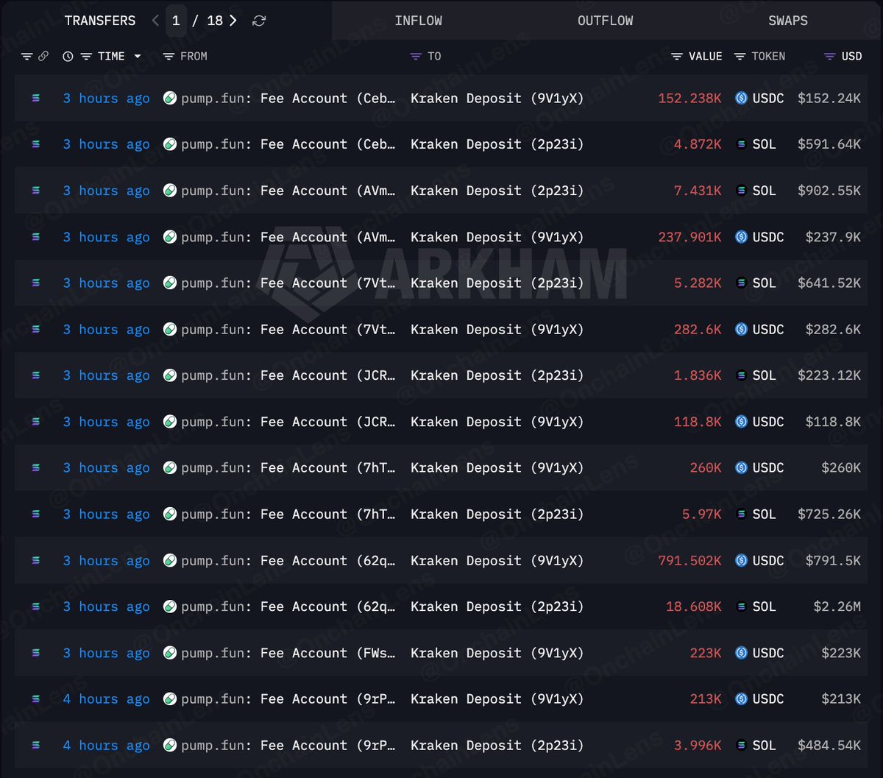The height and width of the screenshot is (778, 883).
Task: Open pump.fun Fee Account (JCR… in 1.836K row
Action: click(288, 375)
